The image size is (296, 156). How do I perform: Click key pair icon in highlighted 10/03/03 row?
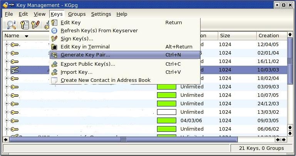[15, 70]
